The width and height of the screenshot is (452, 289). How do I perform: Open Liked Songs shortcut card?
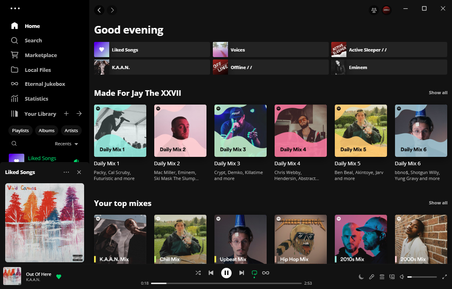[x=152, y=49]
